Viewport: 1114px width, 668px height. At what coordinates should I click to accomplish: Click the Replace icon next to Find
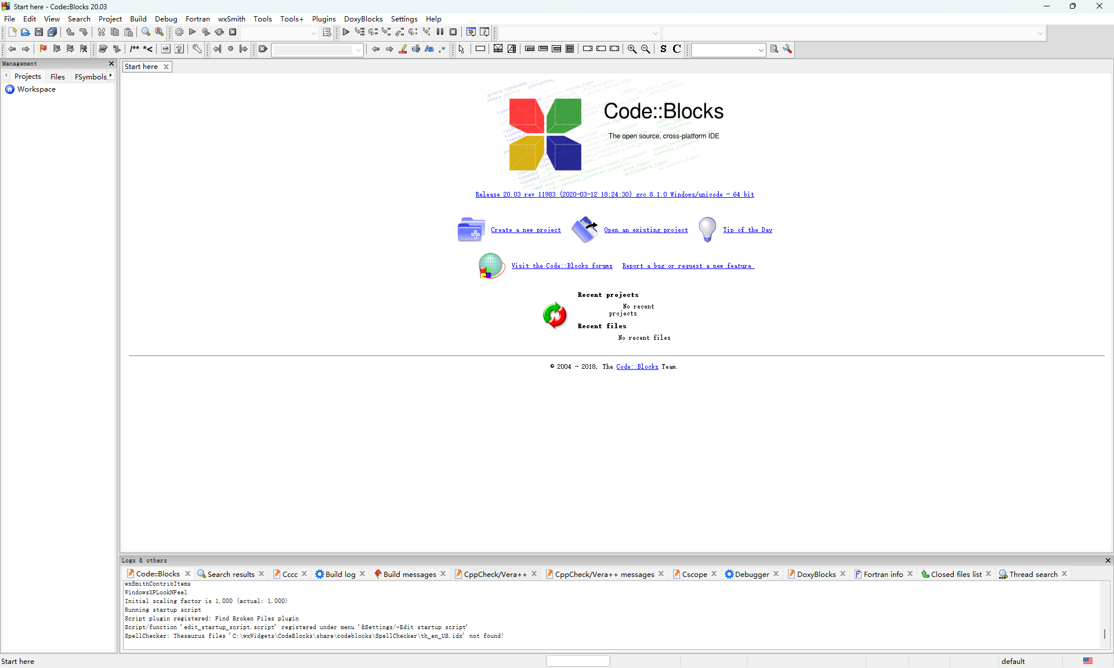point(160,32)
